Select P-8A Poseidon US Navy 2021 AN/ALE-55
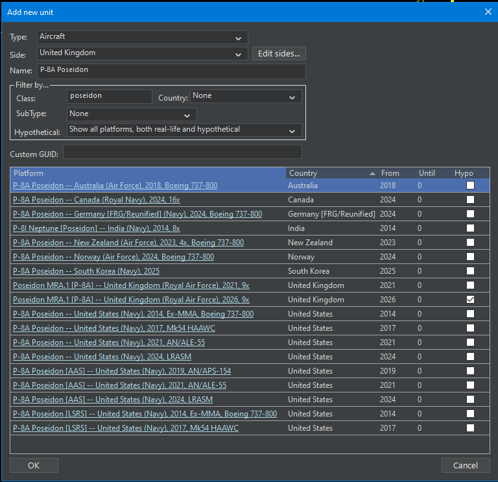 (109, 343)
